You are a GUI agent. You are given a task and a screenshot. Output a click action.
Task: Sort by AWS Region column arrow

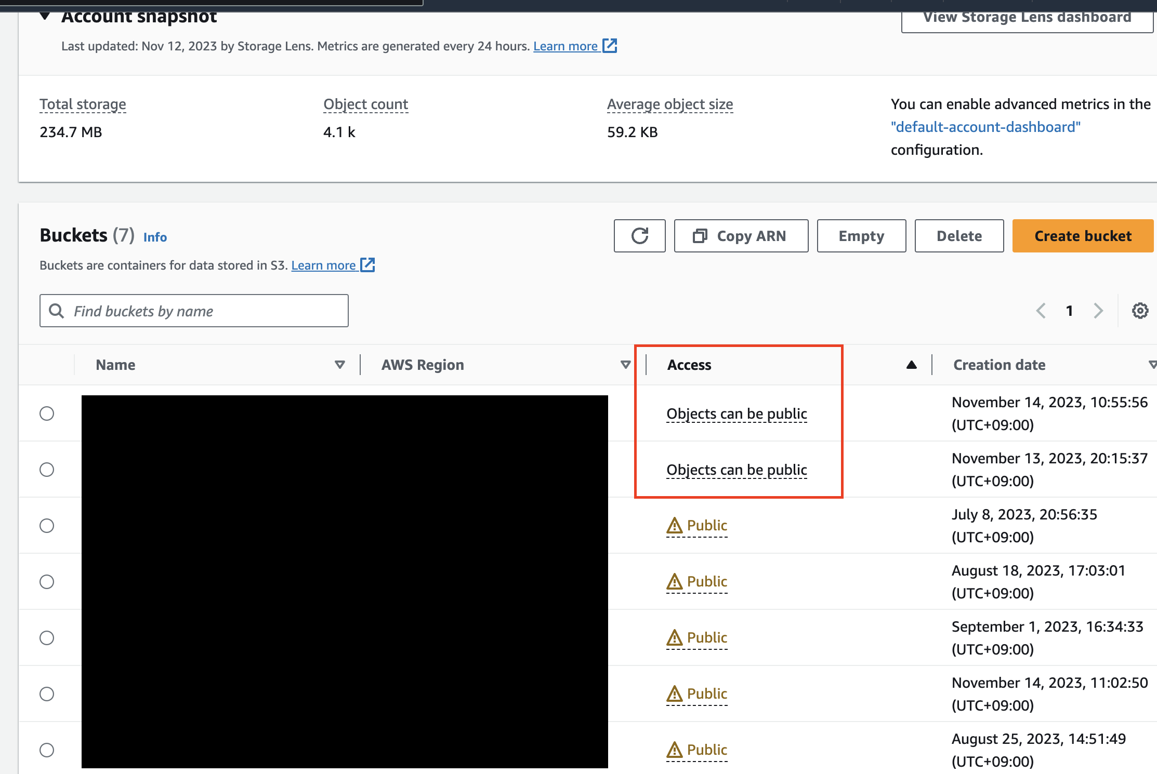coord(625,365)
